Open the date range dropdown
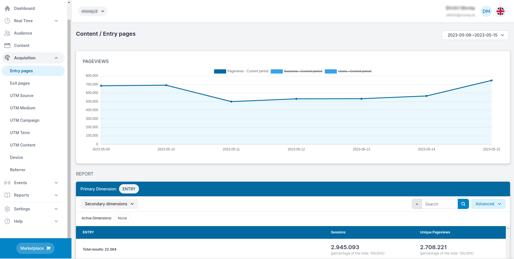The width and height of the screenshot is (514, 259). pos(475,35)
